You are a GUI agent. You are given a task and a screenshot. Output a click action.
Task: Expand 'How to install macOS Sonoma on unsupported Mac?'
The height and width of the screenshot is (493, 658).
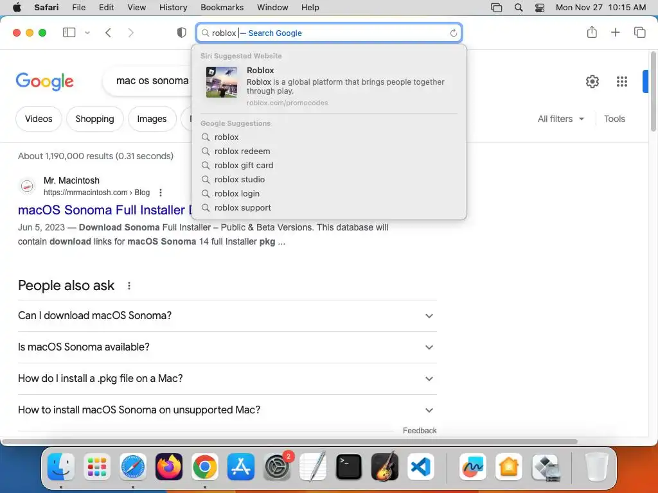pyautogui.click(x=227, y=410)
